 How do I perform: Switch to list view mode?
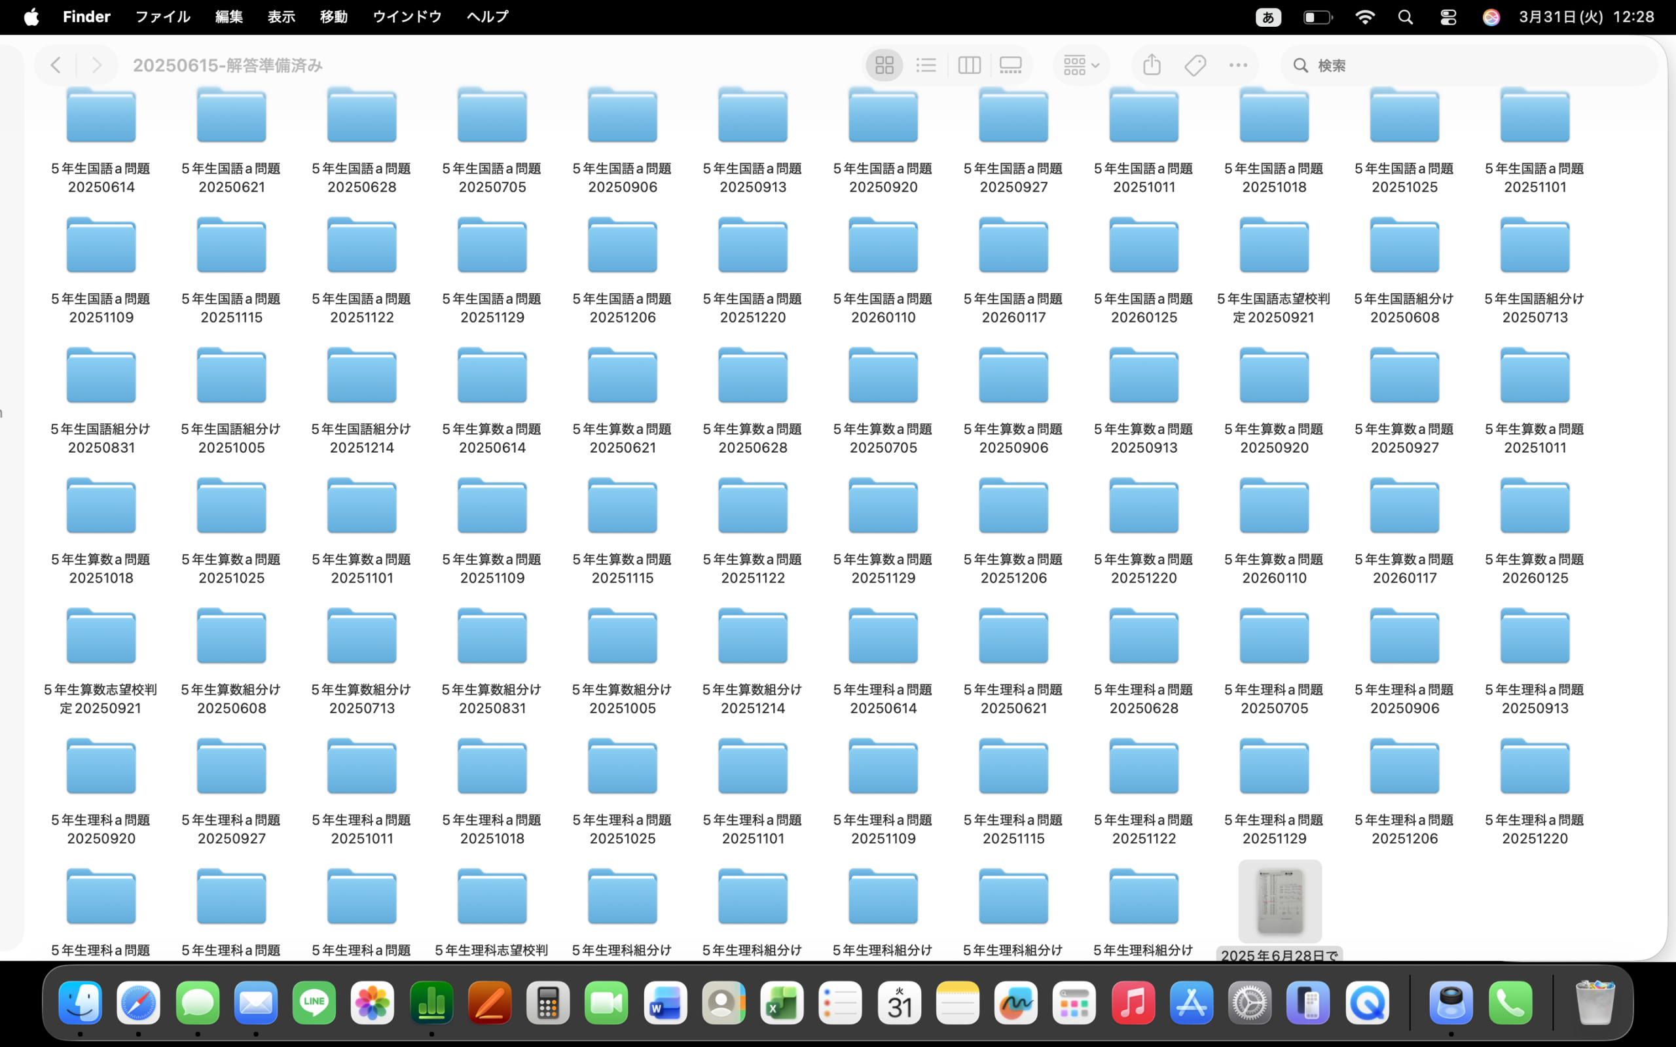pyautogui.click(x=926, y=65)
